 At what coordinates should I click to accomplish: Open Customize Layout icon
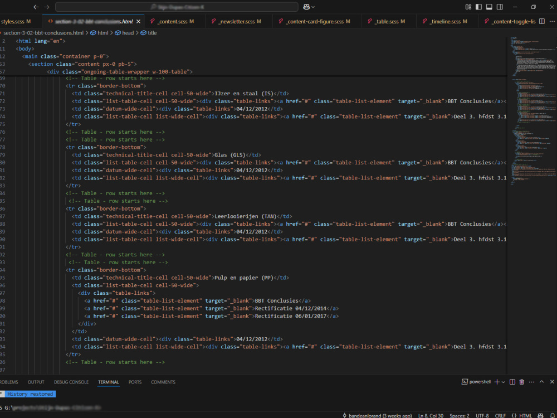coord(468,7)
